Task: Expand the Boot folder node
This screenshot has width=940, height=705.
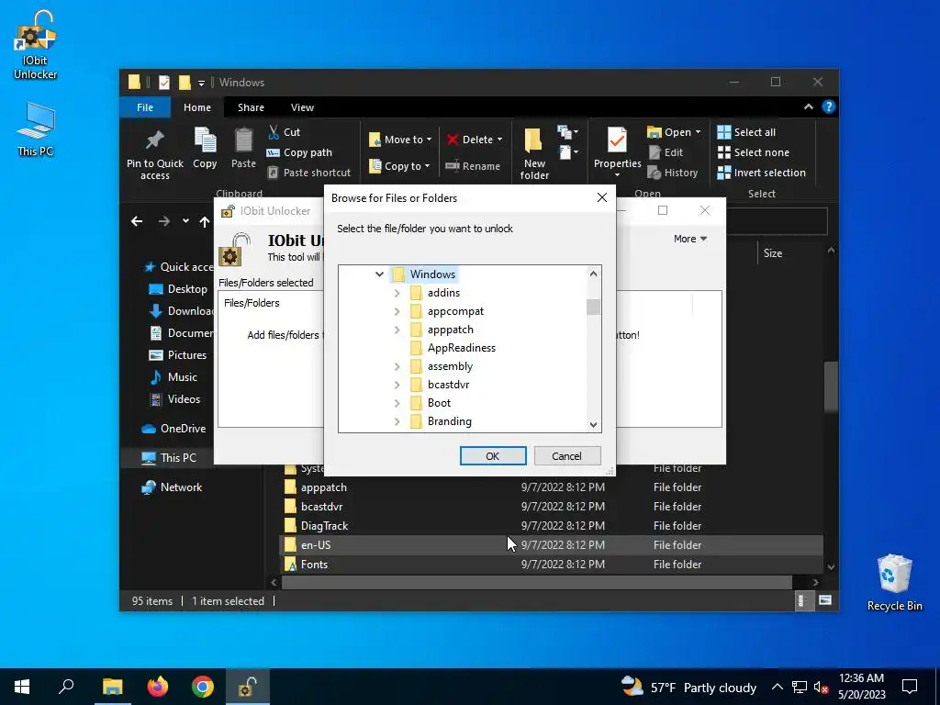Action: (397, 403)
